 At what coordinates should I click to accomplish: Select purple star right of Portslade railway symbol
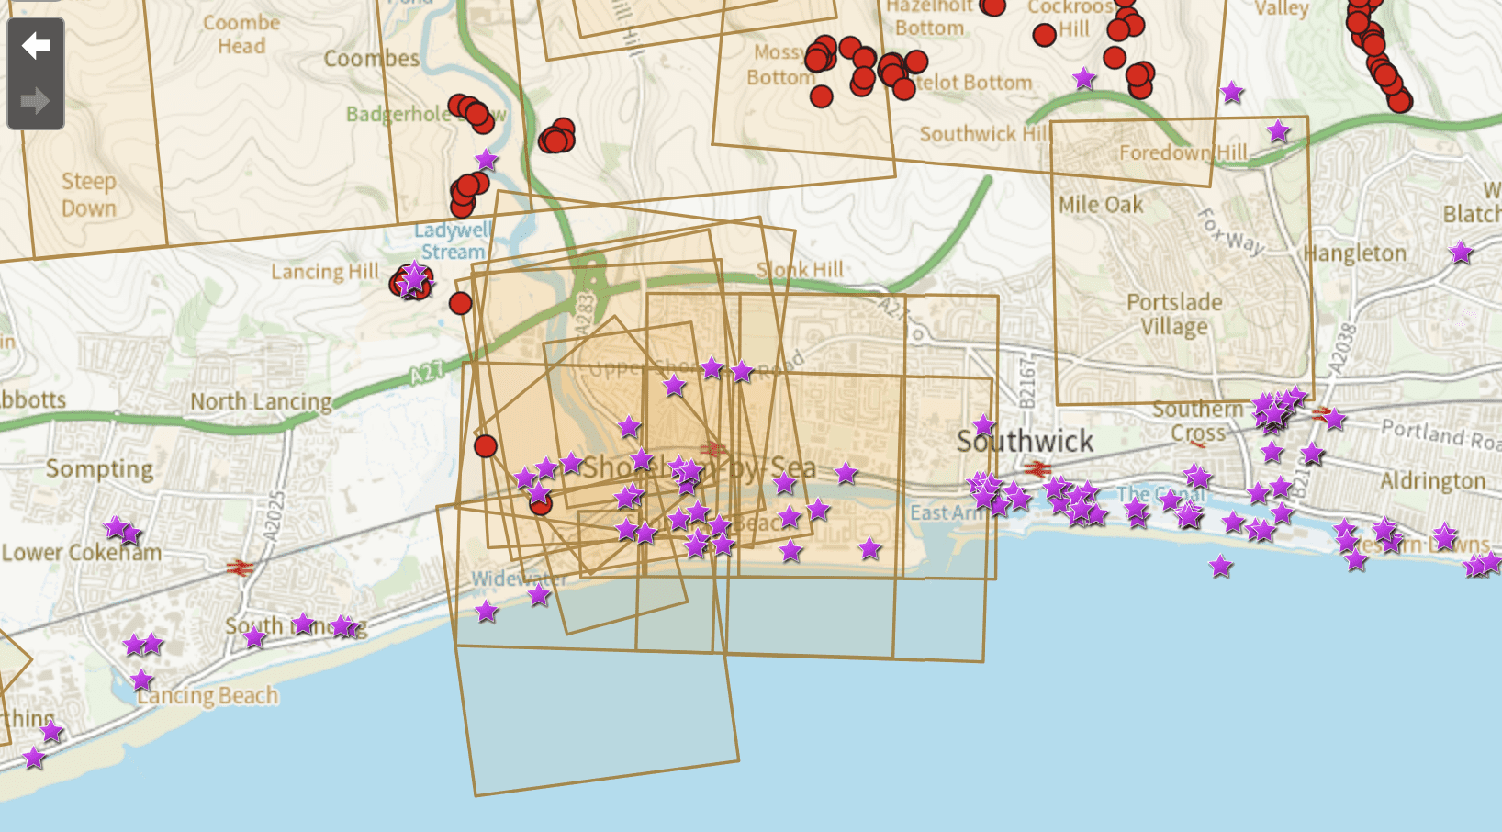click(x=1335, y=420)
